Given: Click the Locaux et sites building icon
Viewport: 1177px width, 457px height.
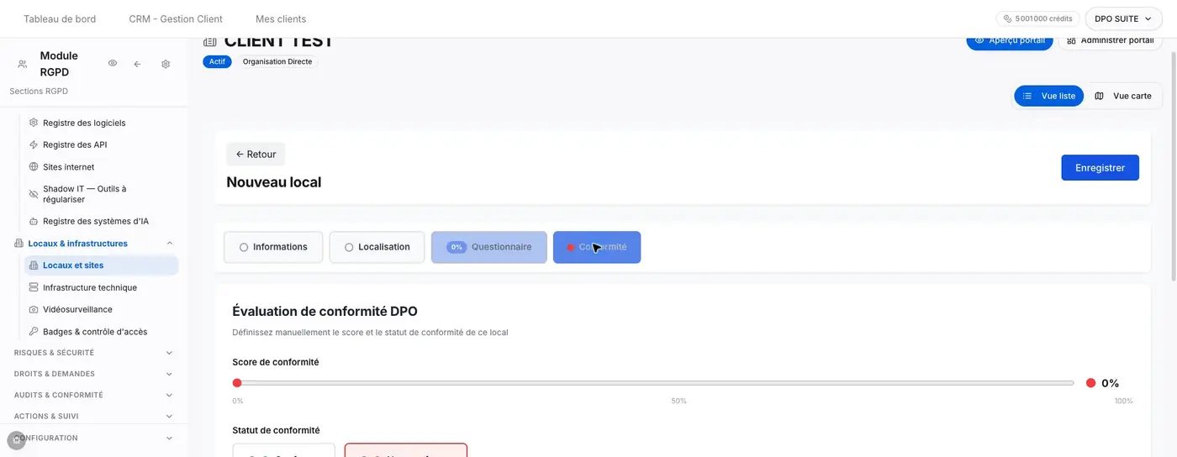Looking at the screenshot, I should pyautogui.click(x=34, y=265).
